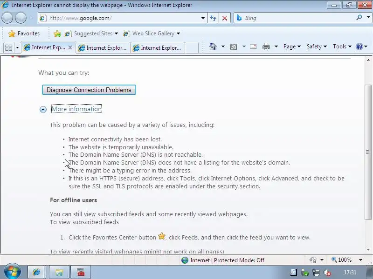Open the Safety menu

pyautogui.click(x=317, y=46)
